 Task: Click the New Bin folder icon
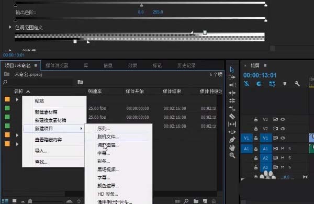[x=196, y=201]
